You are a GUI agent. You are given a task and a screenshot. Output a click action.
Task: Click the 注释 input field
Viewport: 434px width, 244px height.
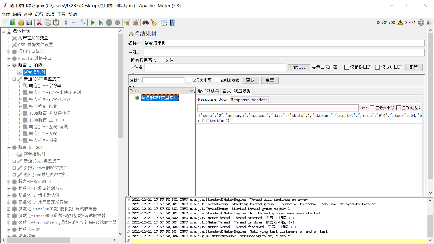click(284, 52)
